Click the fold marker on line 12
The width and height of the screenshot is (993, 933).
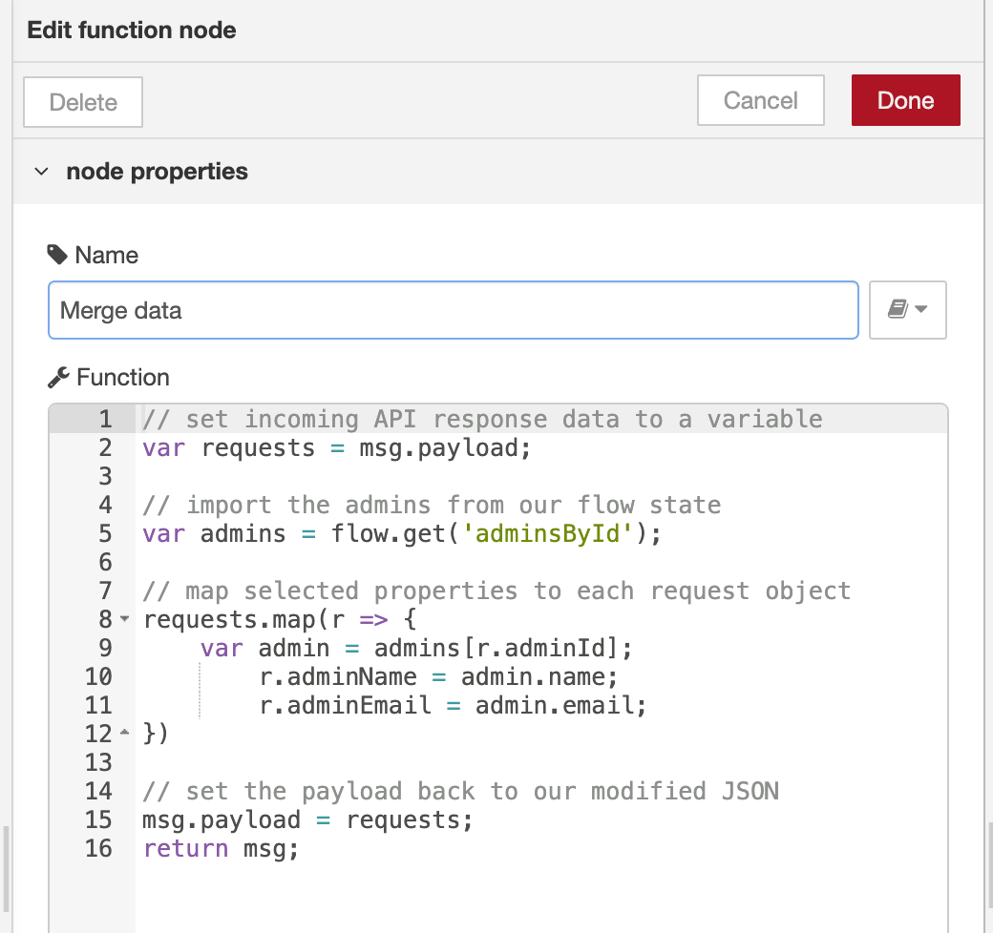[x=125, y=734]
